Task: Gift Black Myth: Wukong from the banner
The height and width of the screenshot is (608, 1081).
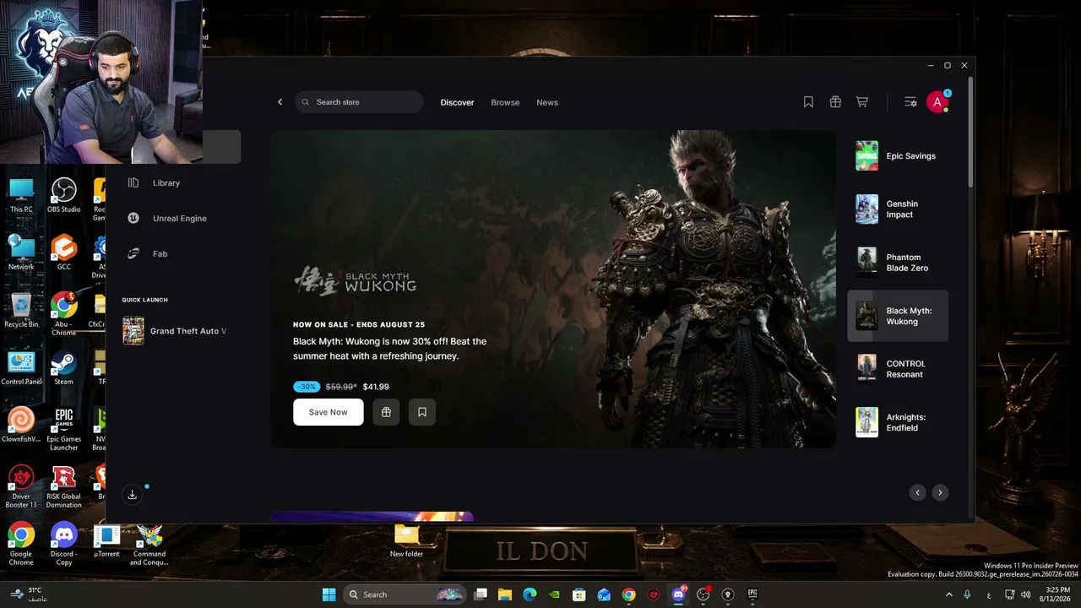Action: 386,412
